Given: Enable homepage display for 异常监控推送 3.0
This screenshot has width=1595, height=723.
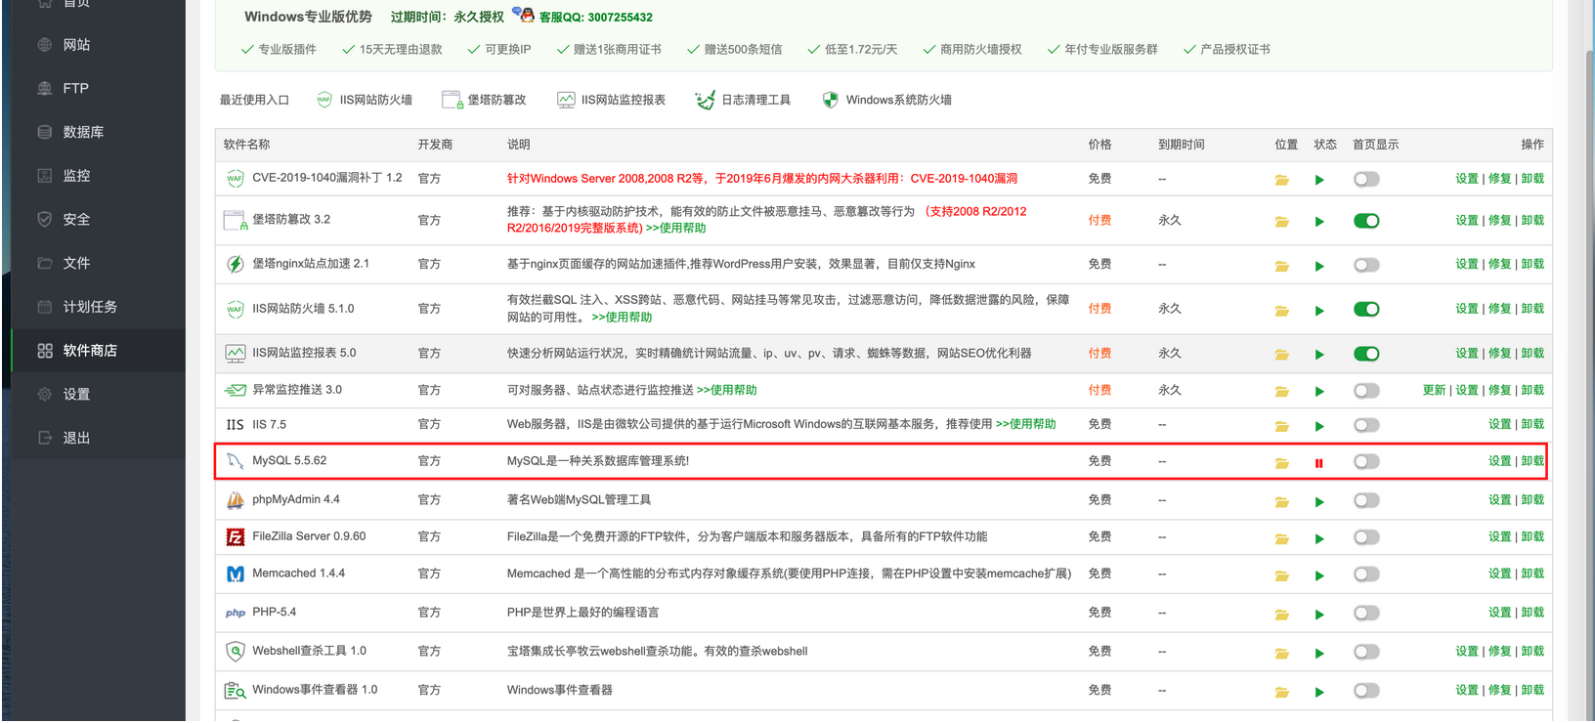Looking at the screenshot, I should tap(1366, 391).
